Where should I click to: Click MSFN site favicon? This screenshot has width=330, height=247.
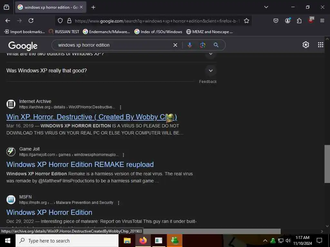pos(11,199)
